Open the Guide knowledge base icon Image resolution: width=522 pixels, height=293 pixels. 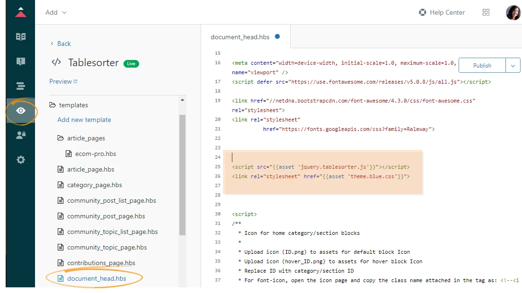(21, 36)
